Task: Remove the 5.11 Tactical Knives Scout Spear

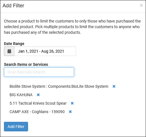Action: 72,103
